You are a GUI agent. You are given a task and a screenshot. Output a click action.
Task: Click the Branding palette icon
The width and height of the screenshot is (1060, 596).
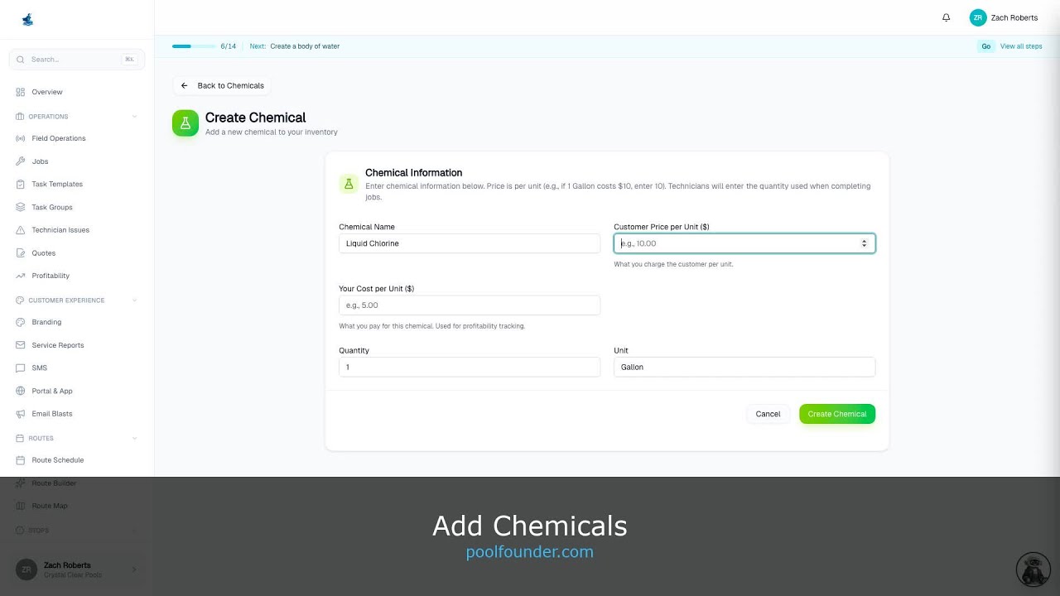tap(21, 322)
